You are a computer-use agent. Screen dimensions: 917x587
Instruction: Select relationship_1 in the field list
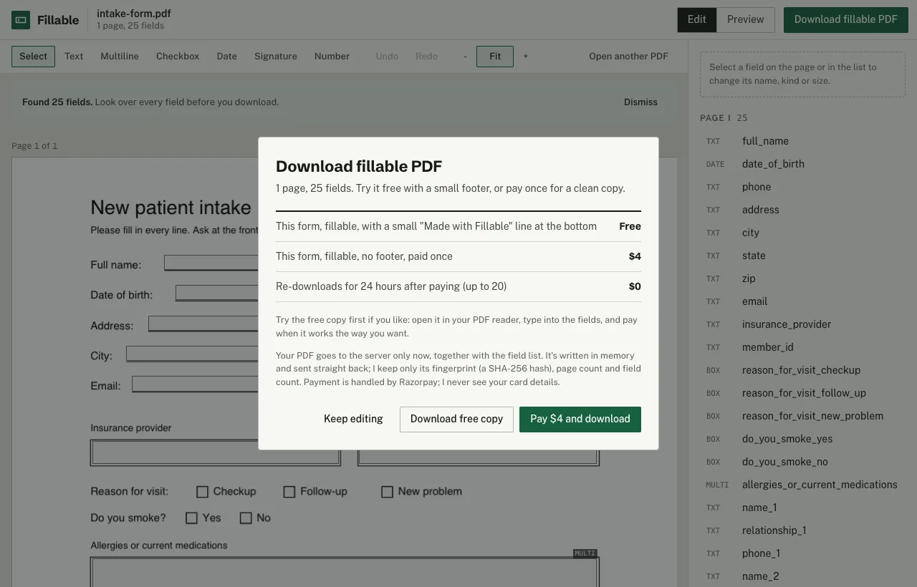point(802,530)
